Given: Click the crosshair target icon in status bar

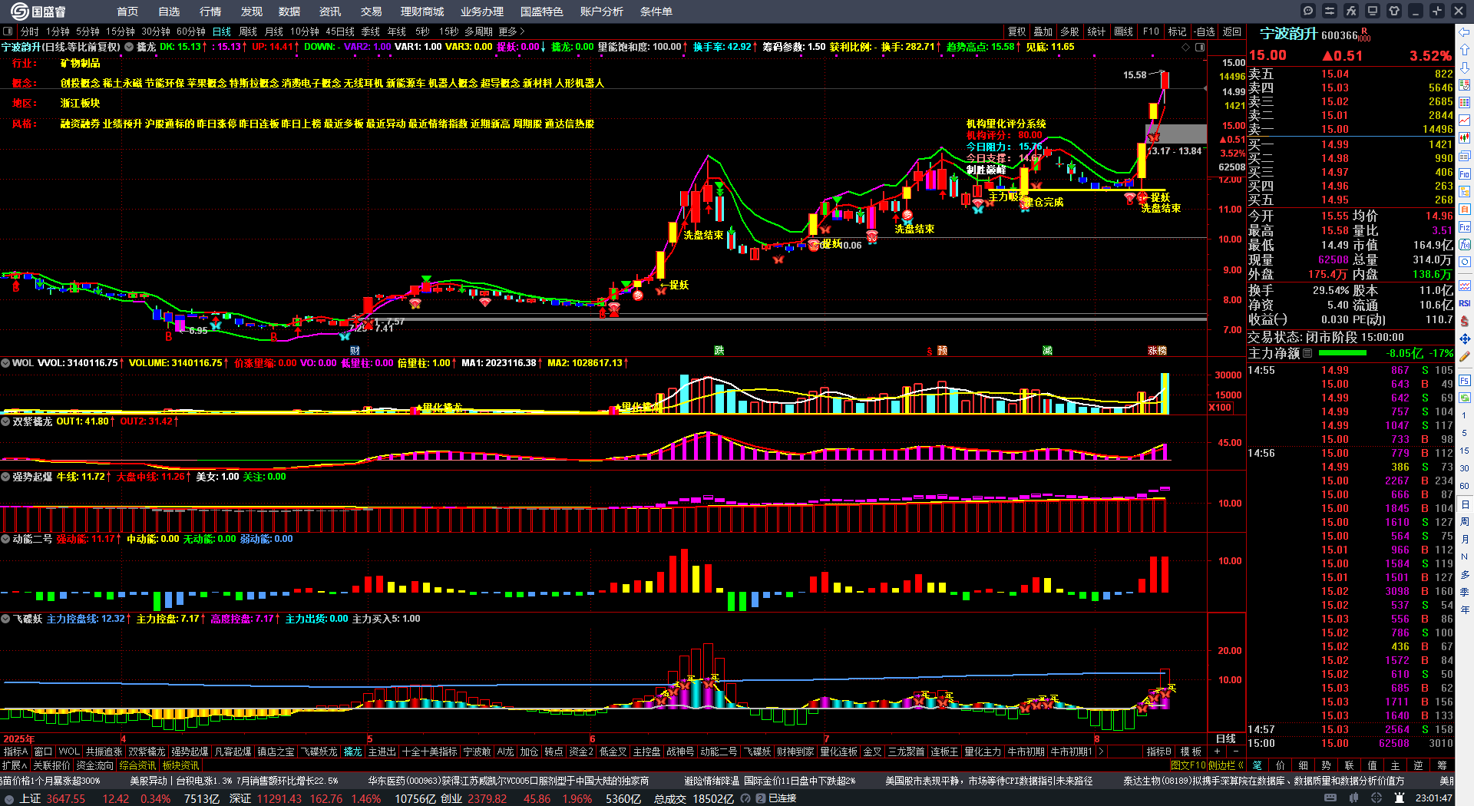Looking at the screenshot, I should pyautogui.click(x=1378, y=798).
